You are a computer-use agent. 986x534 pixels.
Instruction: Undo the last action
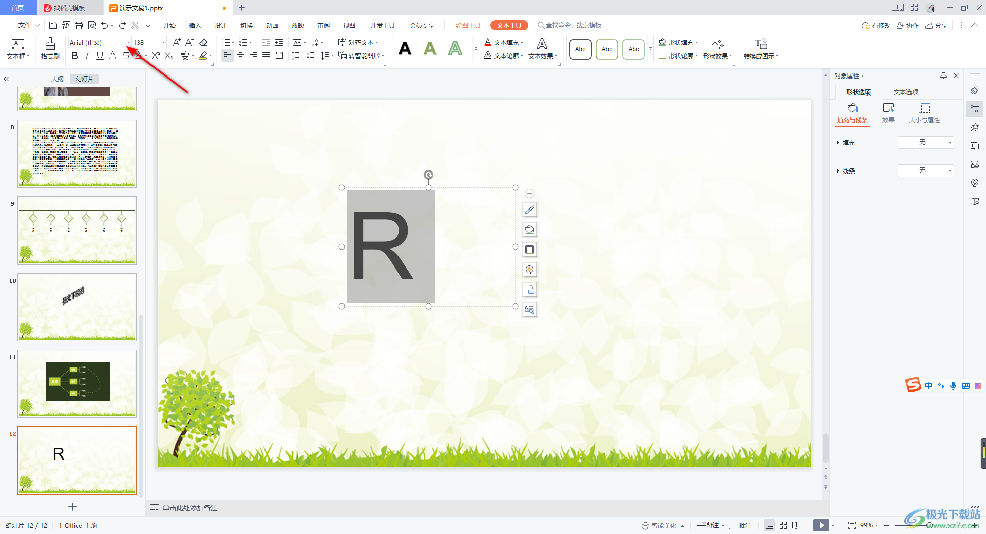pyautogui.click(x=105, y=25)
